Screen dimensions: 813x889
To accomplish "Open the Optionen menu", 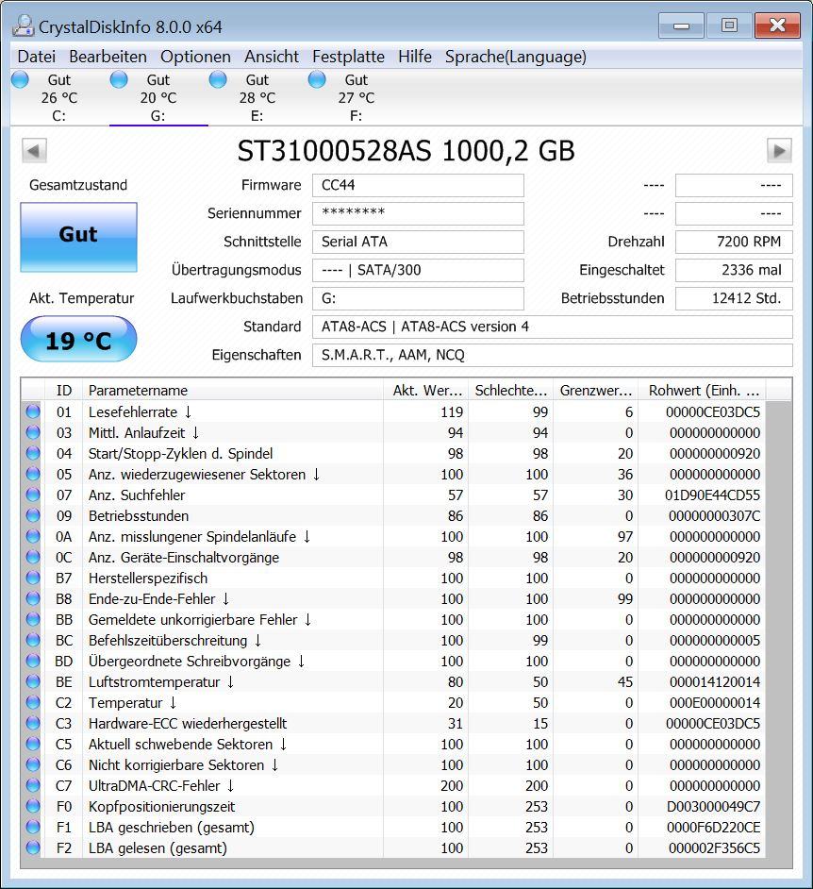I will pyautogui.click(x=195, y=57).
